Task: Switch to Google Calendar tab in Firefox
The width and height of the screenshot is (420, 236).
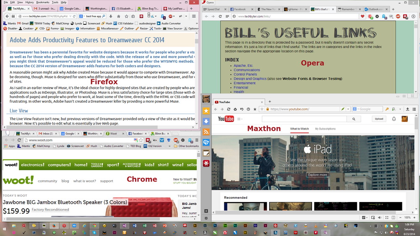Action: point(70,8)
